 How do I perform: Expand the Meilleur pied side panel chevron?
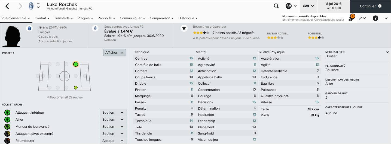coord(387,52)
